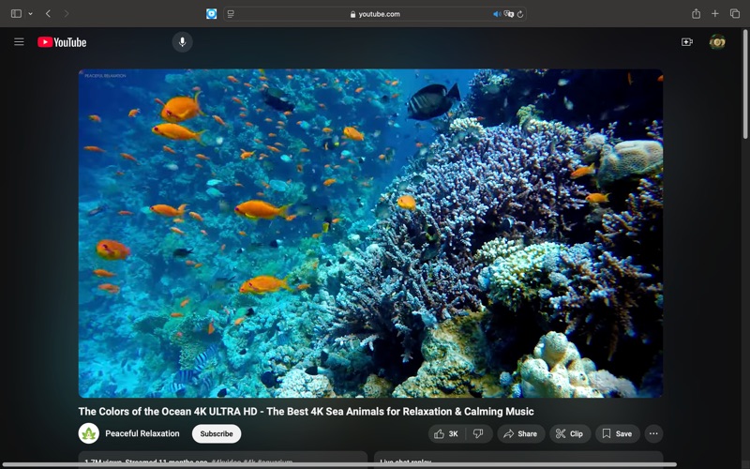Screen dimensions: 750x469
Task: Open the account avatar menu
Action: pyautogui.click(x=717, y=42)
